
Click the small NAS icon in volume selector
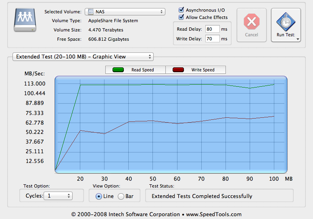(90, 12)
